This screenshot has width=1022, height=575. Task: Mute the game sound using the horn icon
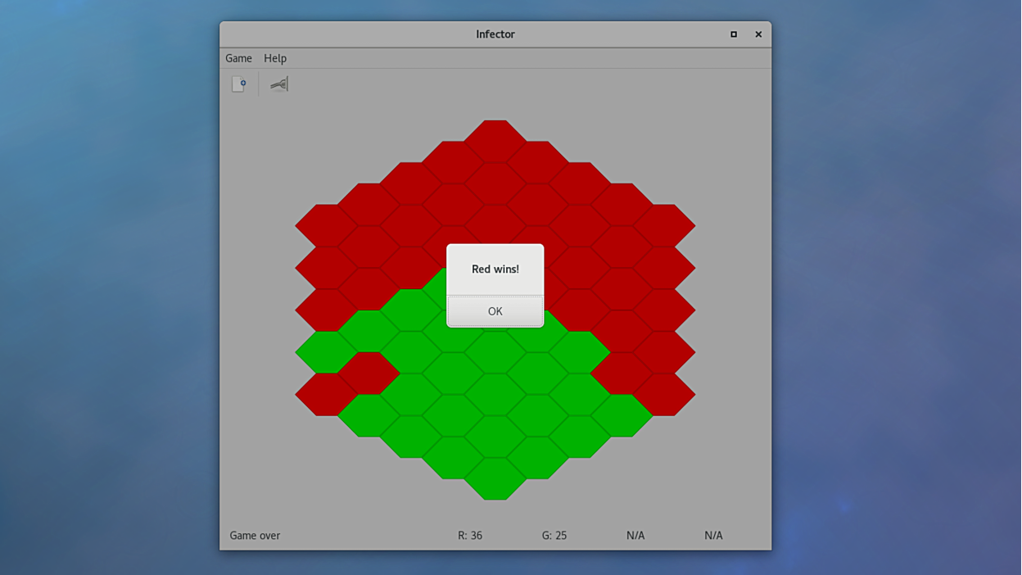tap(278, 83)
